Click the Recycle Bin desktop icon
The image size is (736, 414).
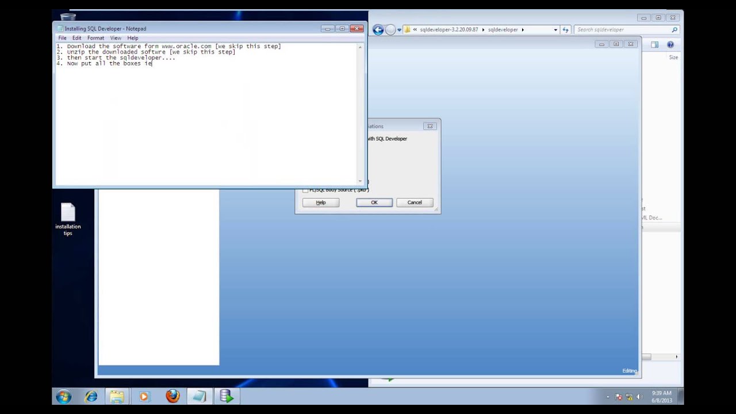68,17
